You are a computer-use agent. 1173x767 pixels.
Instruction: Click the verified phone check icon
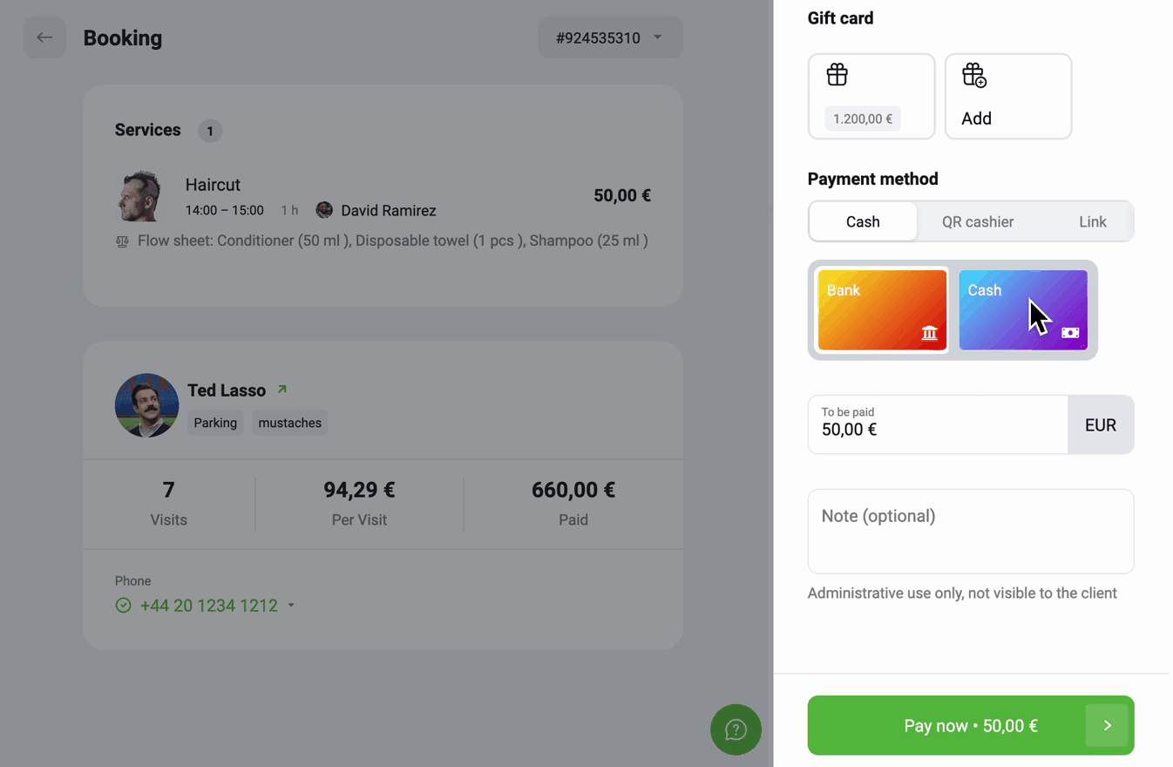[x=123, y=605]
